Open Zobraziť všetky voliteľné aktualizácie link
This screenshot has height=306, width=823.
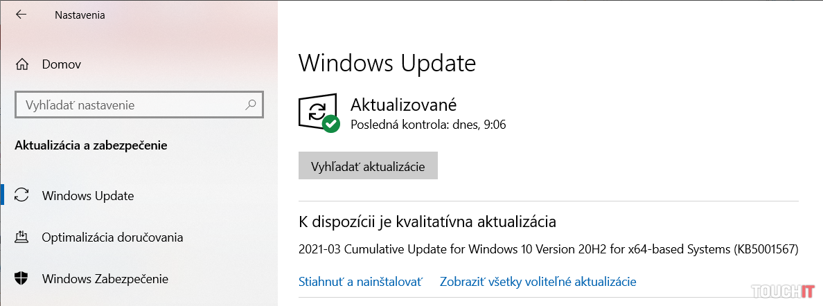point(538,282)
